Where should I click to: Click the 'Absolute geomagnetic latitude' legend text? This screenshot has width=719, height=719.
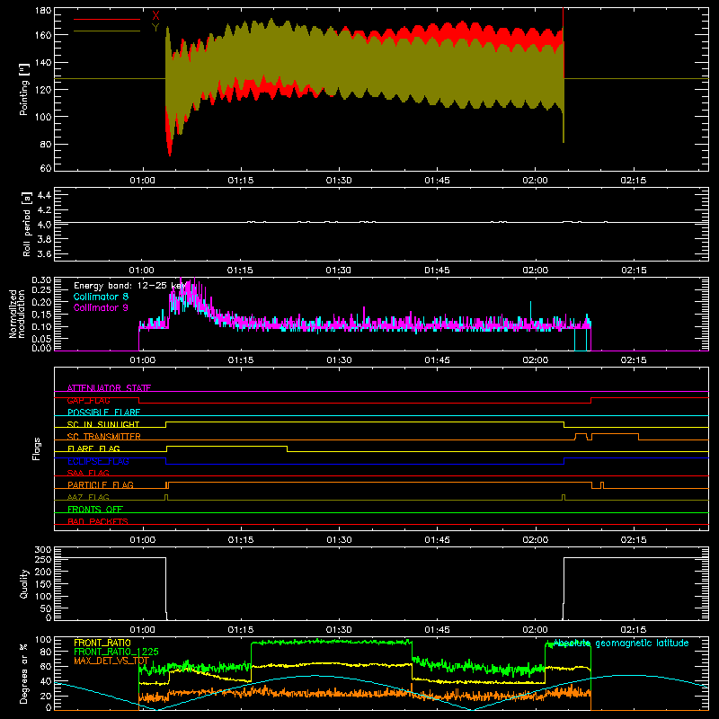(x=621, y=643)
